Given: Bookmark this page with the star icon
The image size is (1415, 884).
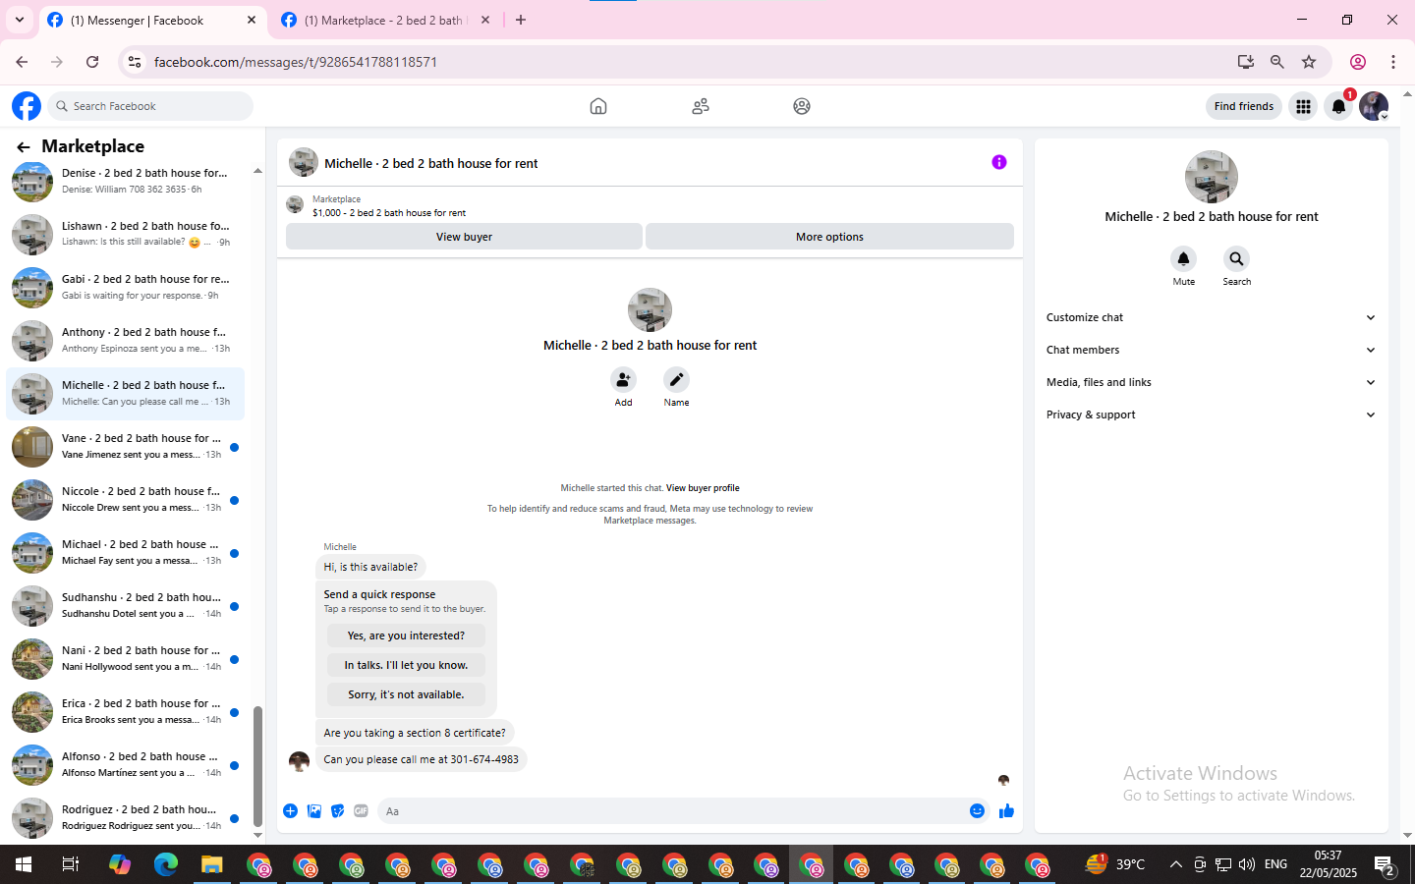Looking at the screenshot, I should (x=1309, y=62).
